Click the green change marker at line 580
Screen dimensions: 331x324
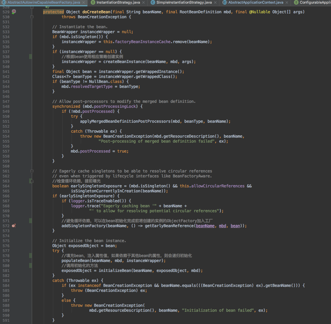[30, 266]
